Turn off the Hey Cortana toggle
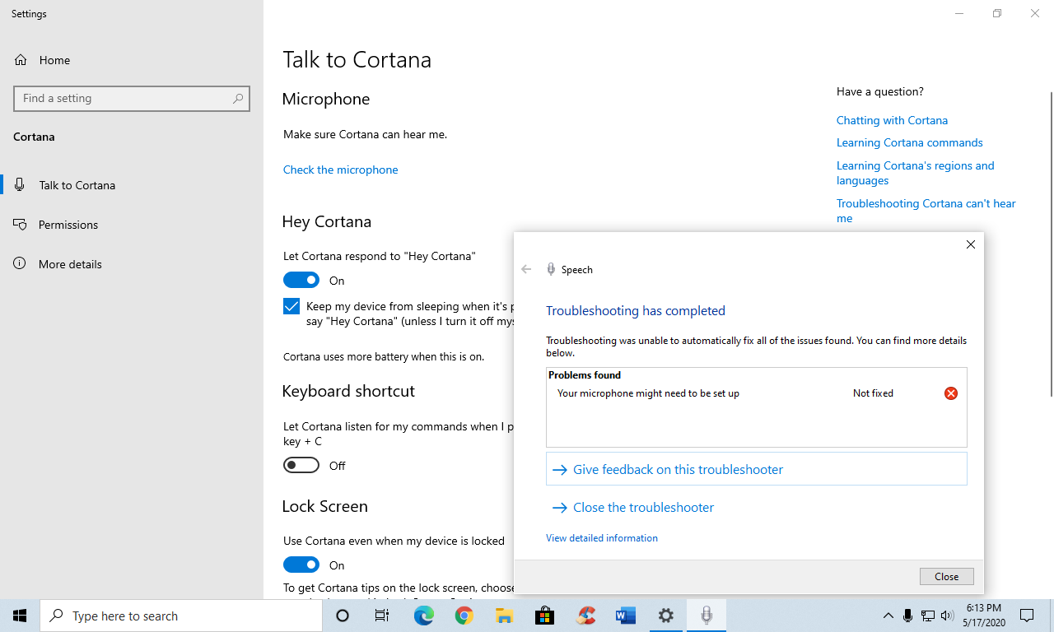This screenshot has width=1054, height=632. coord(301,281)
